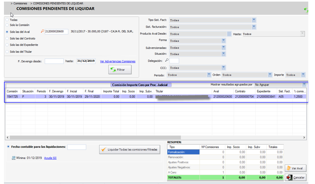Viewport: 315px width, 184px height.
Task: Click Aval cell 212000020600 in the grid
Action: (x=223, y=97)
